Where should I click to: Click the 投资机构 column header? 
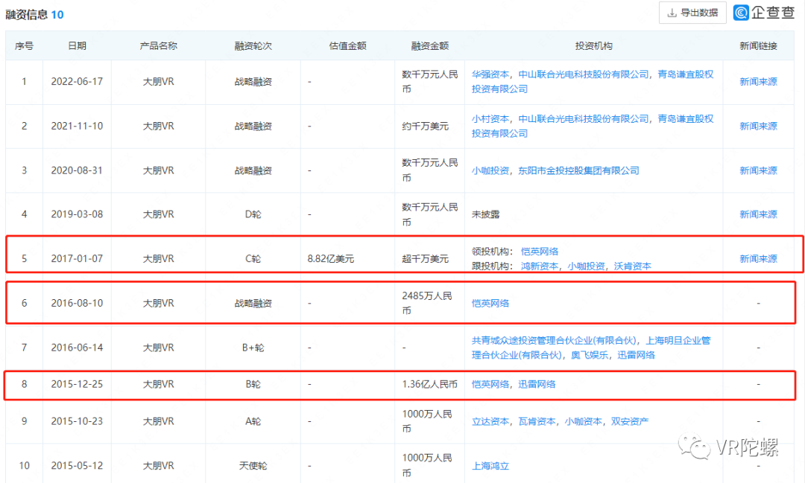click(x=593, y=45)
